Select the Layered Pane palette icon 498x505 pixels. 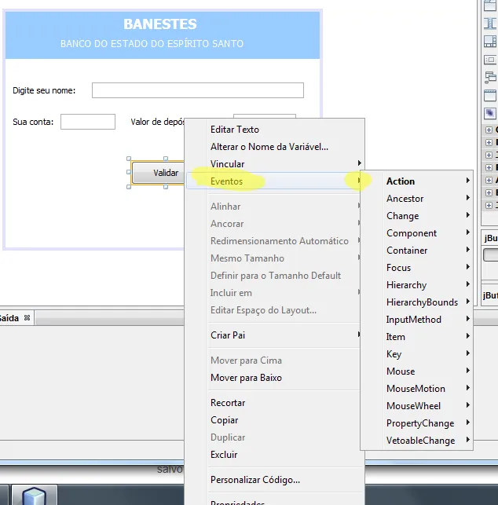pyautogui.click(x=490, y=113)
